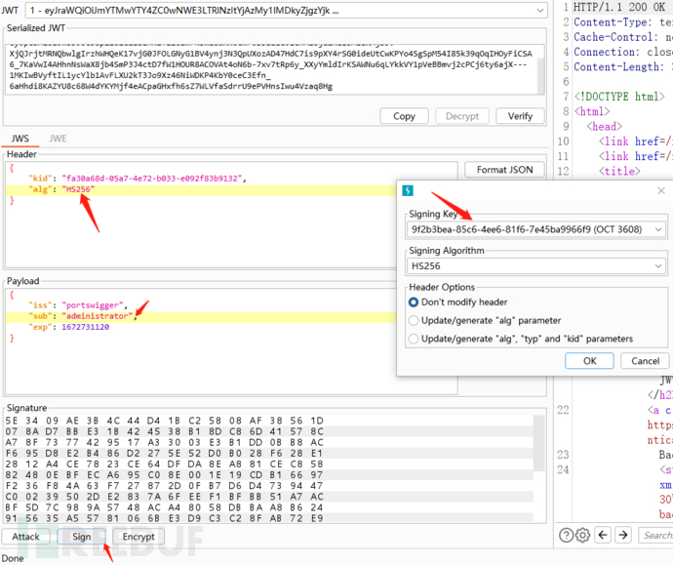Image resolution: width=673 pixels, height=565 pixels.
Task: Click the help question mark icon
Action: (567, 535)
